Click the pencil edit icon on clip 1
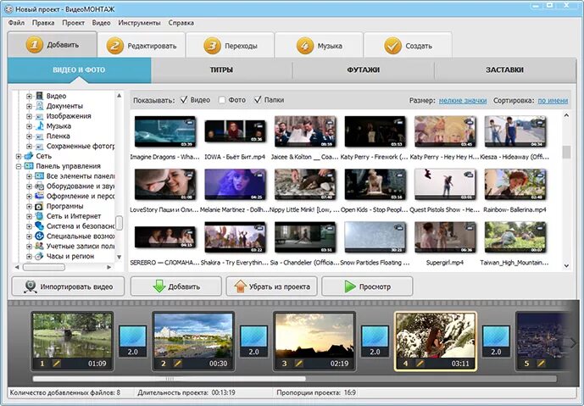This screenshot has height=406, width=584. coord(56,363)
